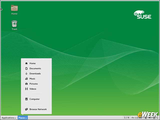This screenshot has width=160, height=120.
Task: Select Downloads in the Places menu
Action: pyautogui.click(x=36, y=73)
